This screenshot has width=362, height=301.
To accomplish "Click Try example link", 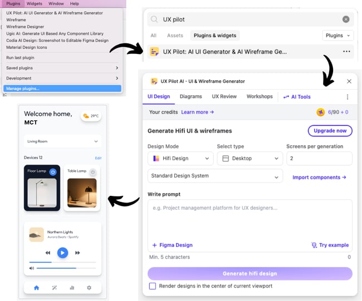I will pyautogui.click(x=330, y=245).
